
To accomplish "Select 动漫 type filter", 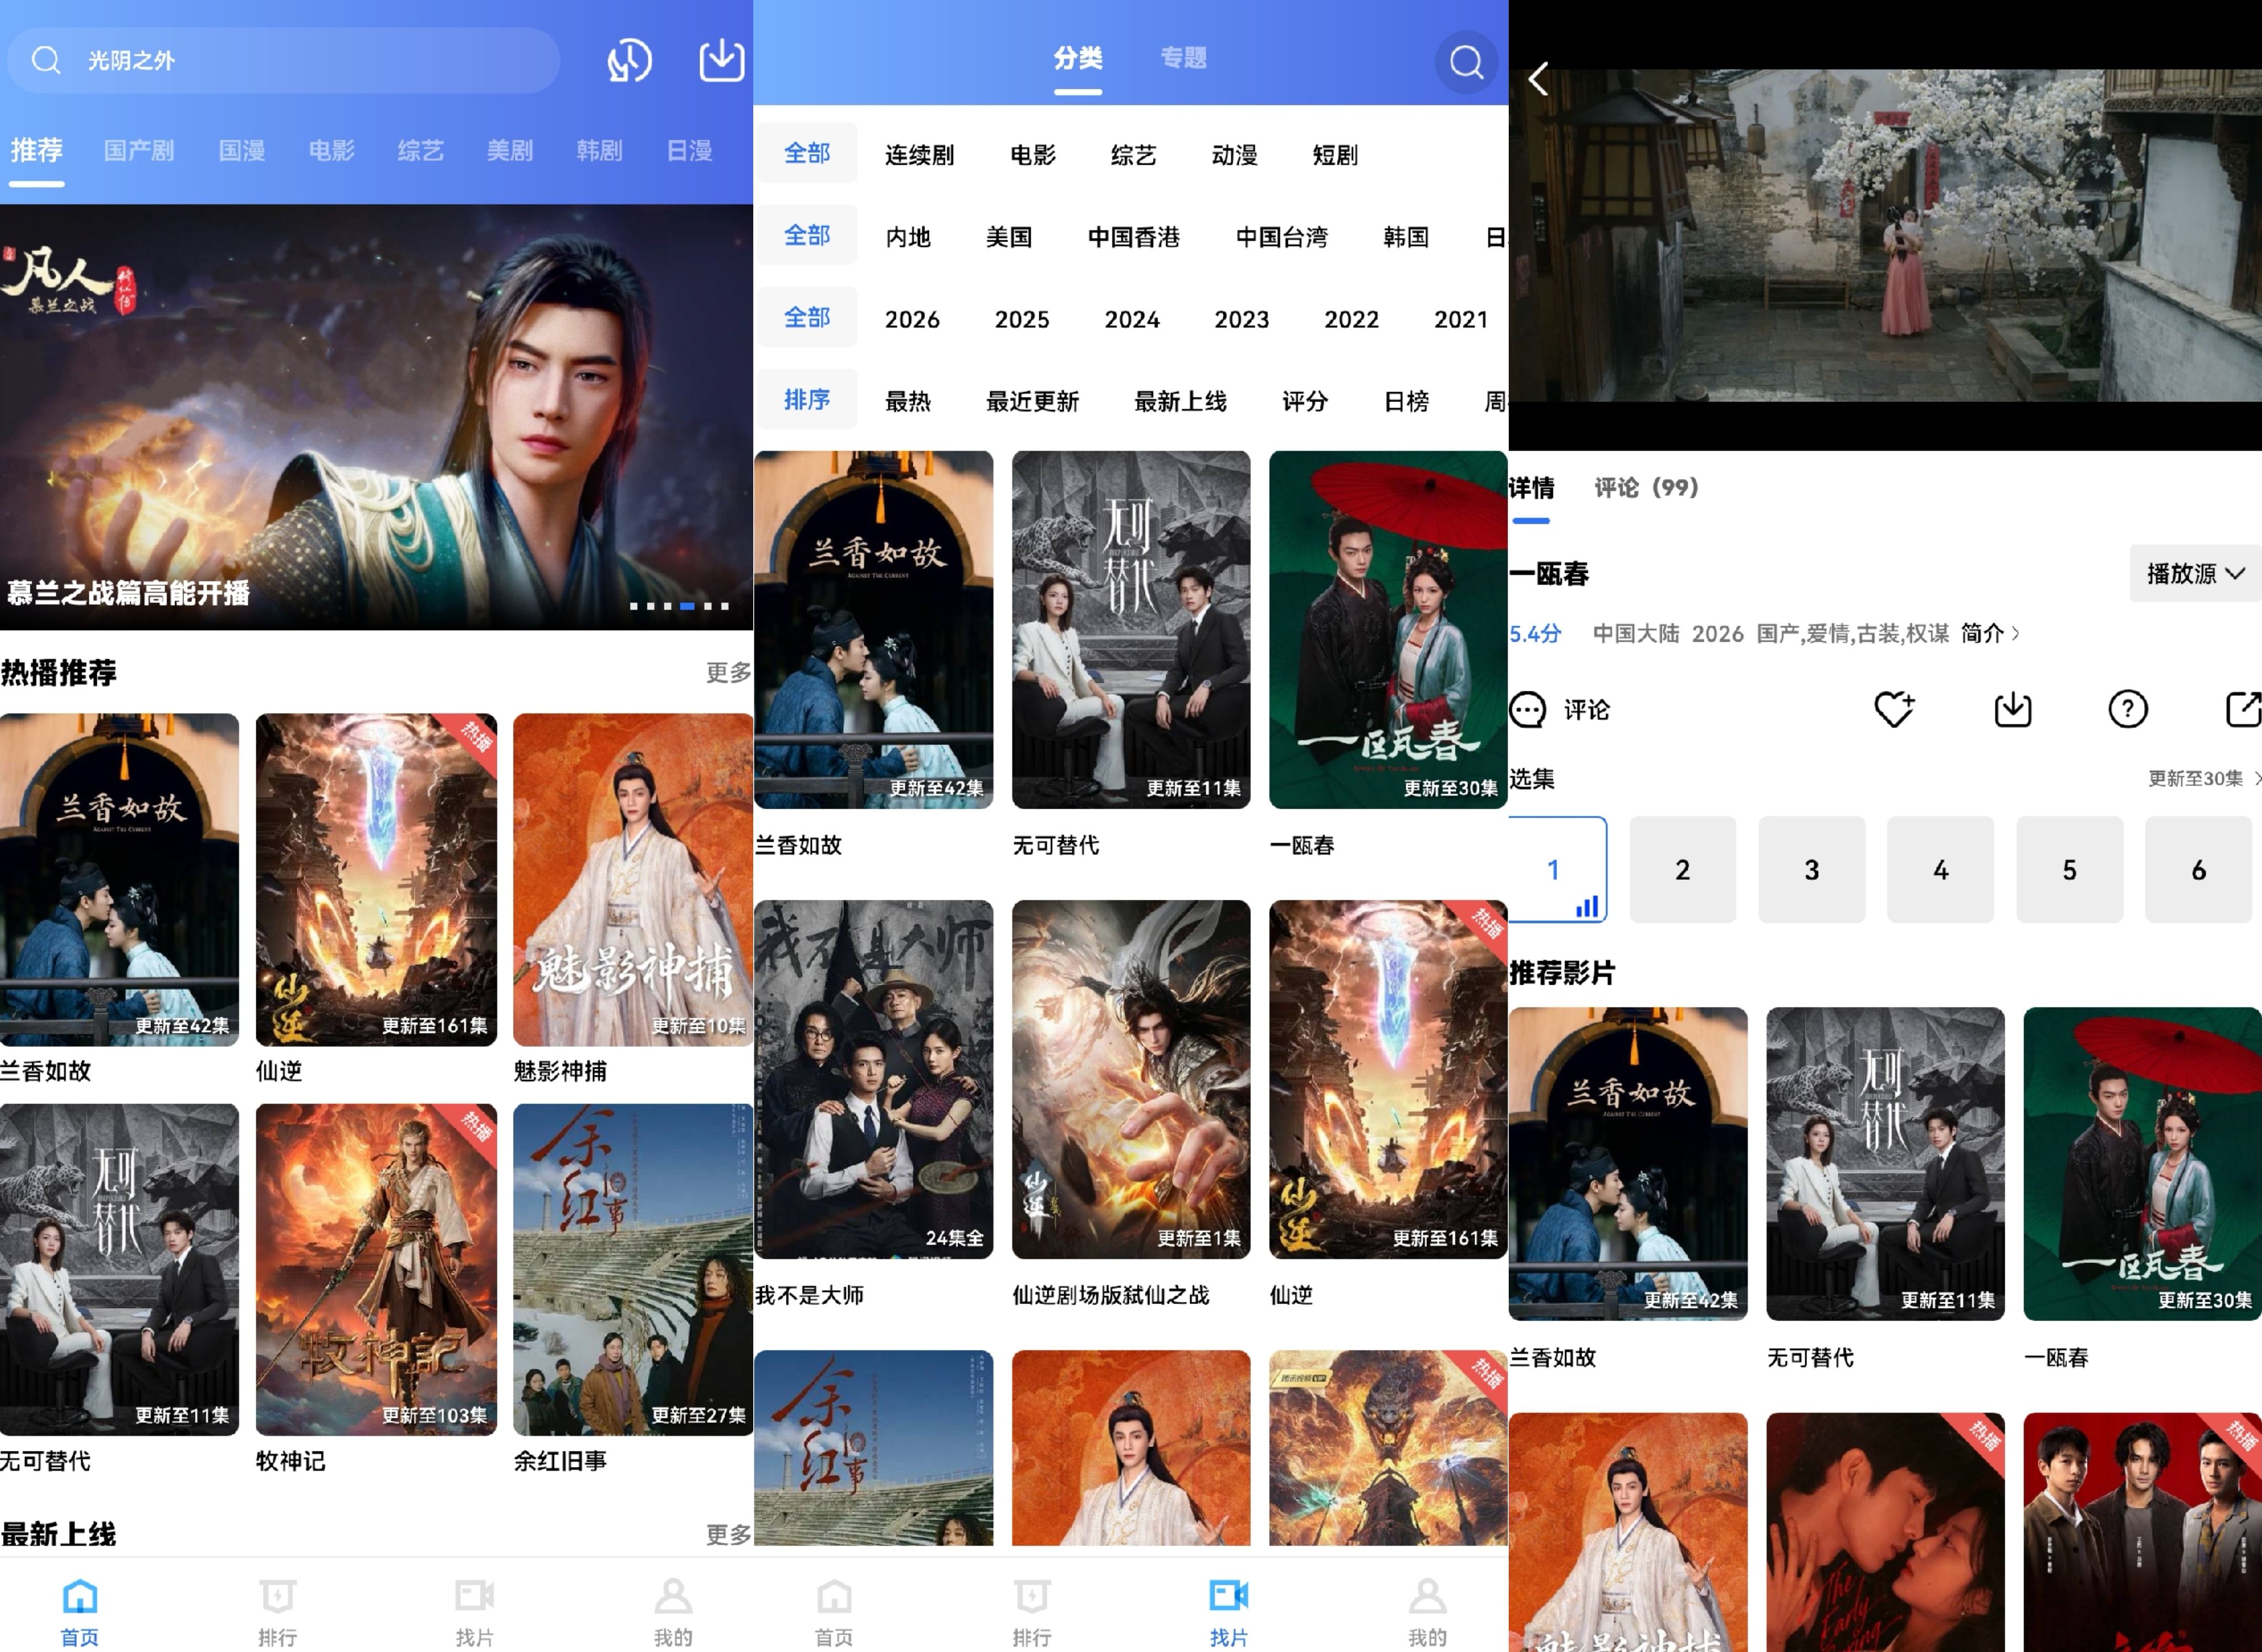I will (x=1234, y=155).
